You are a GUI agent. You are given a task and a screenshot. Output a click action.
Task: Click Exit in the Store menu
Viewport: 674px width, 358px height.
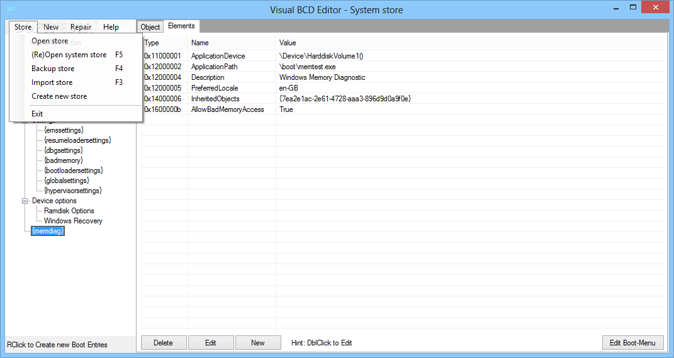(x=37, y=113)
